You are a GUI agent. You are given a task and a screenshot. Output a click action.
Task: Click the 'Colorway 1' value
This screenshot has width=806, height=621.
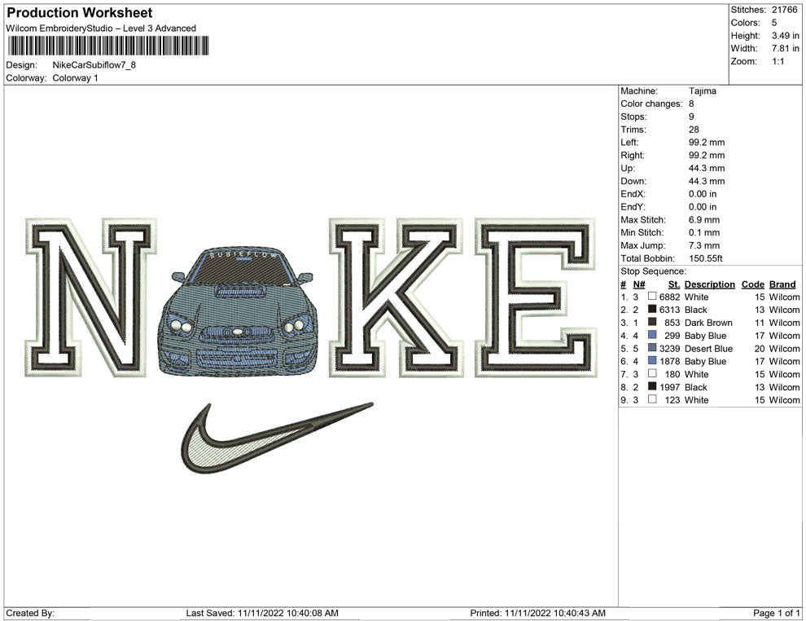pos(75,78)
